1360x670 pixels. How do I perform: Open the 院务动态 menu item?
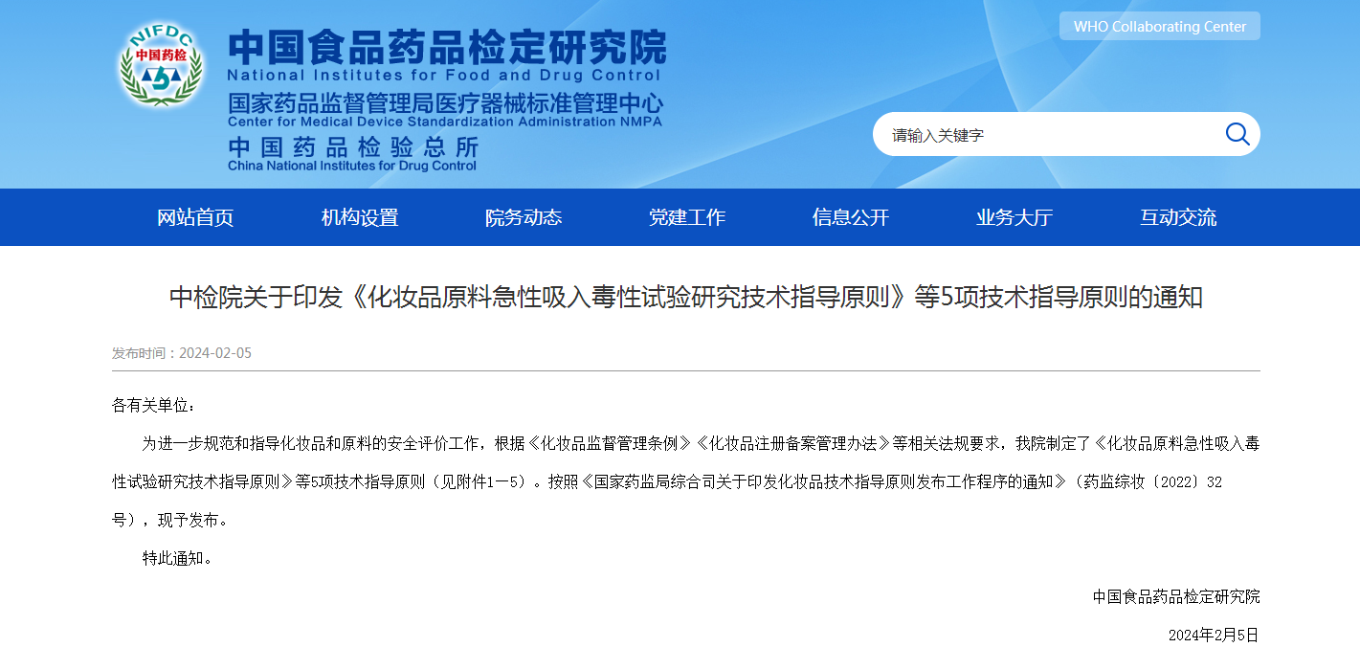click(x=524, y=217)
